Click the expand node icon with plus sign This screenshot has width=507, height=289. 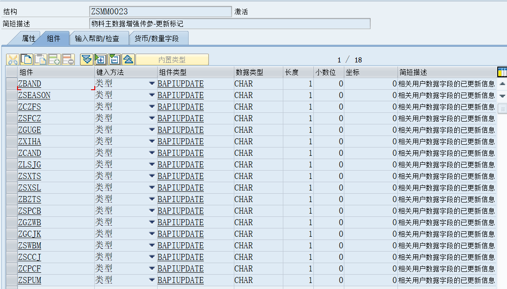pyautogui.click(x=101, y=59)
